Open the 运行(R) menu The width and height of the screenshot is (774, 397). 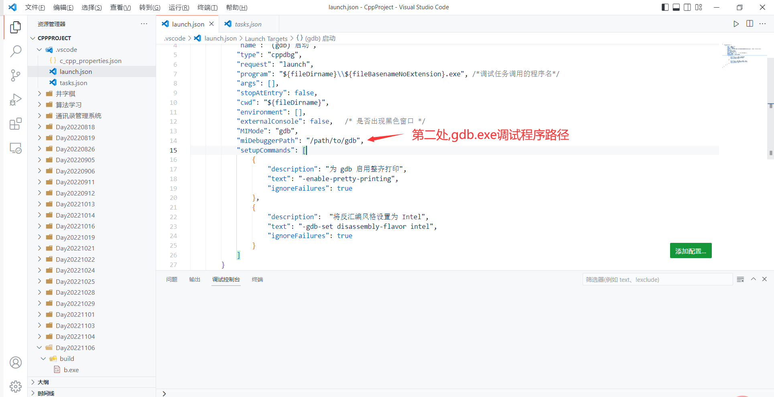[179, 7]
